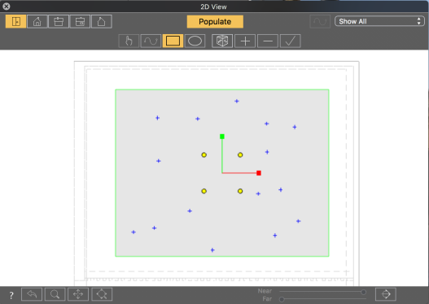Viewport: 429px width, 304px height.
Task: Confirm with the checkmark icon
Action: (291, 41)
